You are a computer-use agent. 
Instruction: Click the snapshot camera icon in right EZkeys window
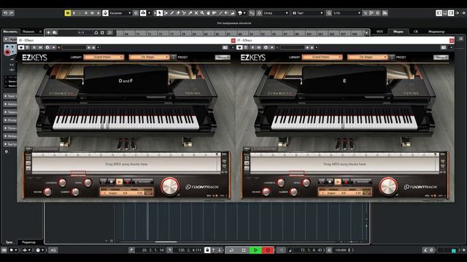(x=444, y=47)
